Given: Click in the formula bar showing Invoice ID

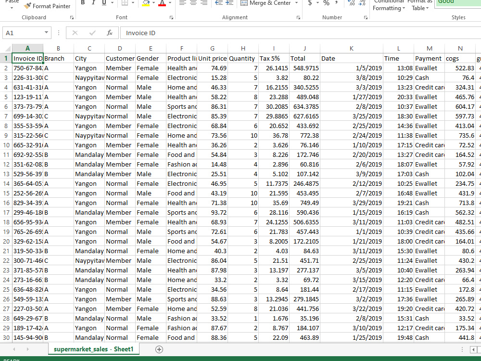Looking at the screenshot, I should 301,33.
